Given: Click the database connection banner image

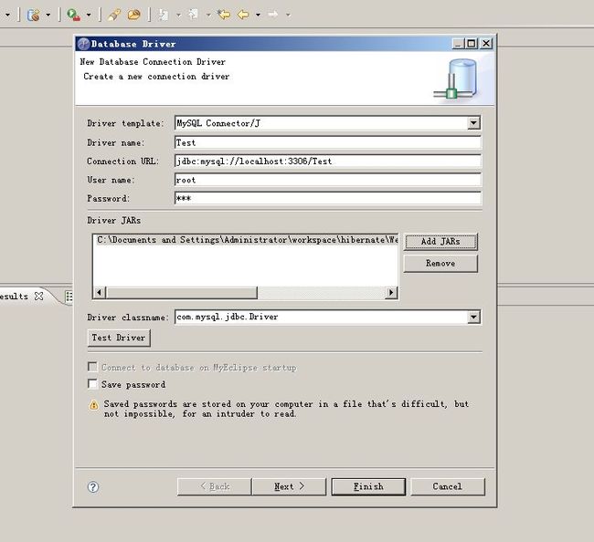Looking at the screenshot, I should pyautogui.click(x=456, y=78).
